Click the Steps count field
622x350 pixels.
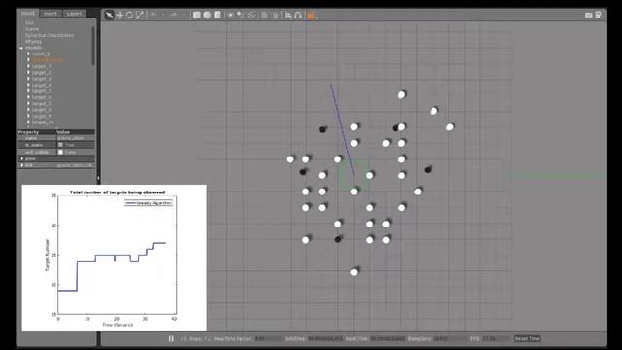[207, 339]
